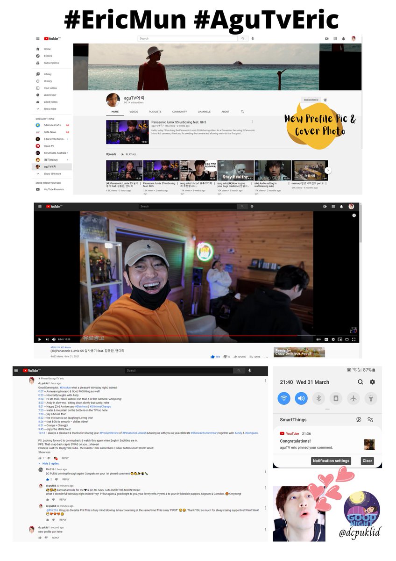Toggle autoplay in the video player
The image size is (396, 561).
[x=318, y=339]
